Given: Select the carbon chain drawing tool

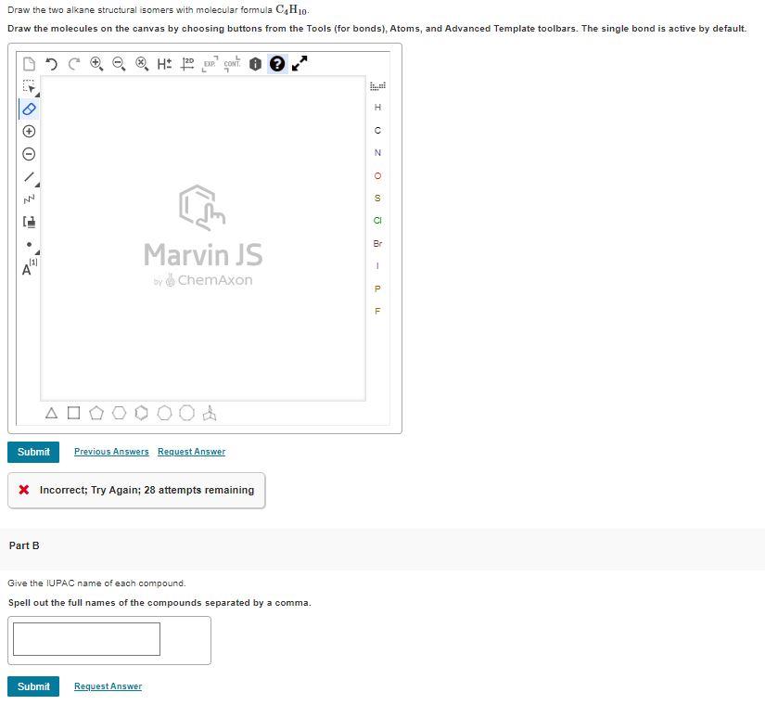Looking at the screenshot, I should point(30,199).
